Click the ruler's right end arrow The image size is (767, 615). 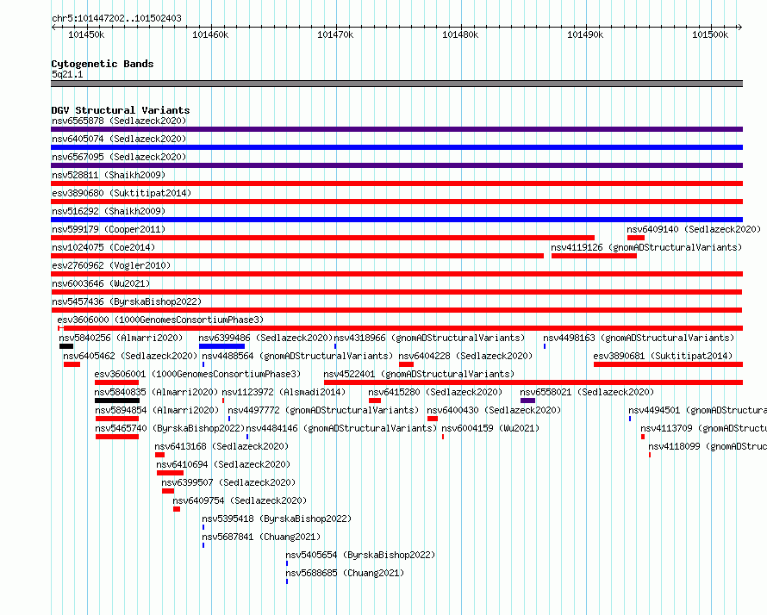tap(739, 27)
